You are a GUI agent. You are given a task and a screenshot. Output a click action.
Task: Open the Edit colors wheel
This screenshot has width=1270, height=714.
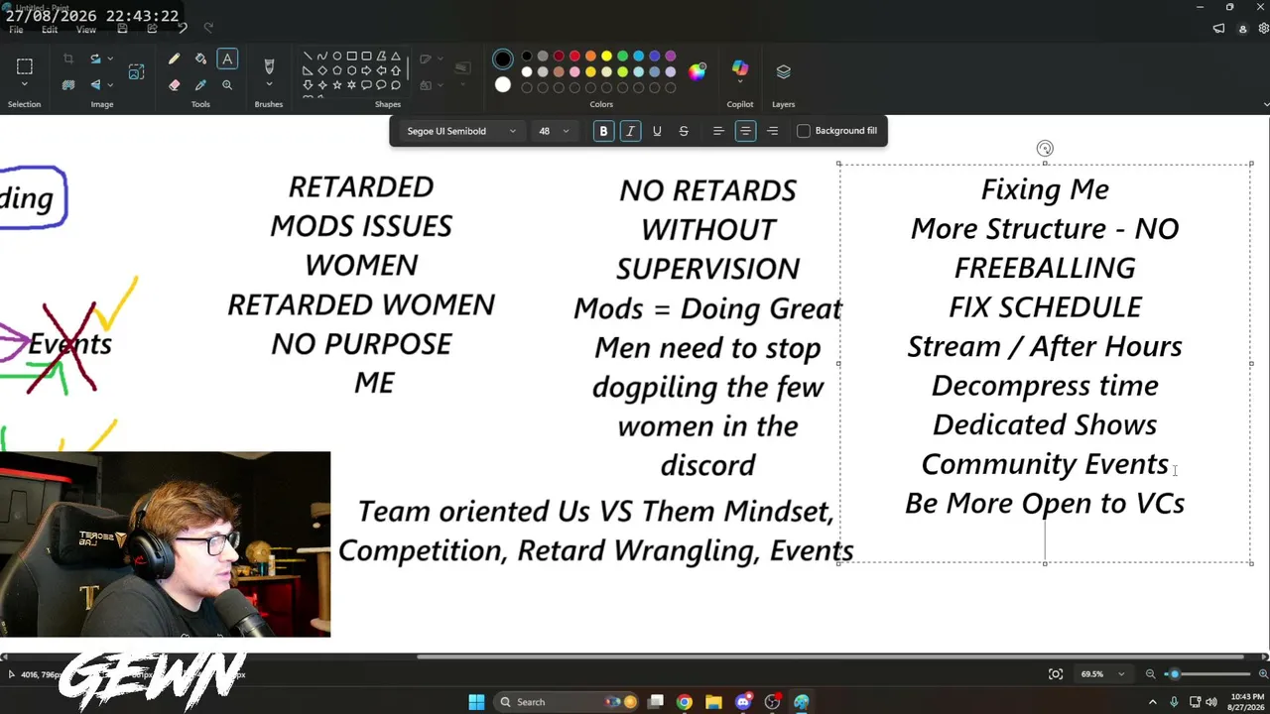[698, 71]
